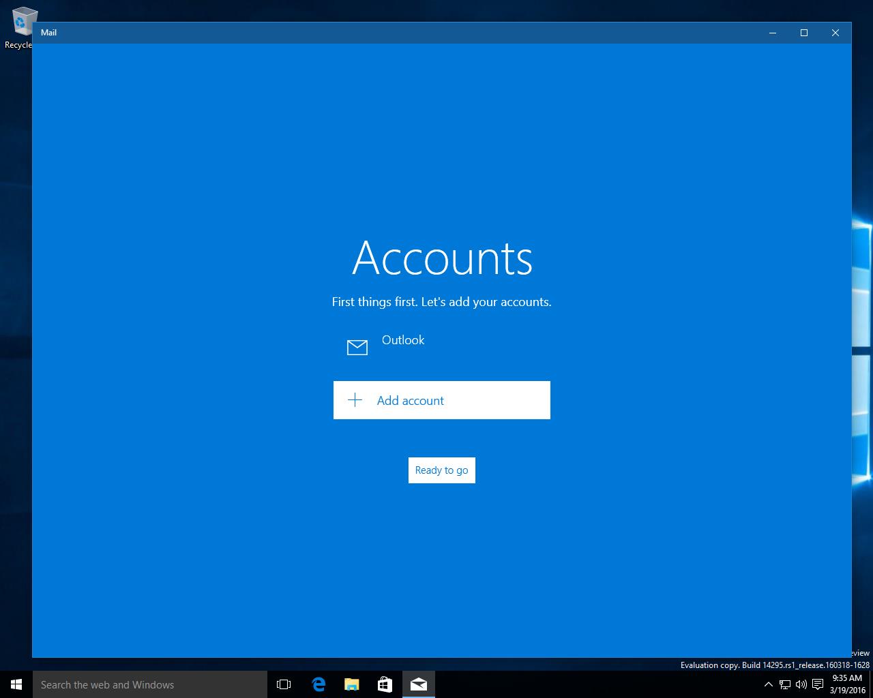Click the Search the web and Windows box
873x698 pixels.
[x=150, y=684]
